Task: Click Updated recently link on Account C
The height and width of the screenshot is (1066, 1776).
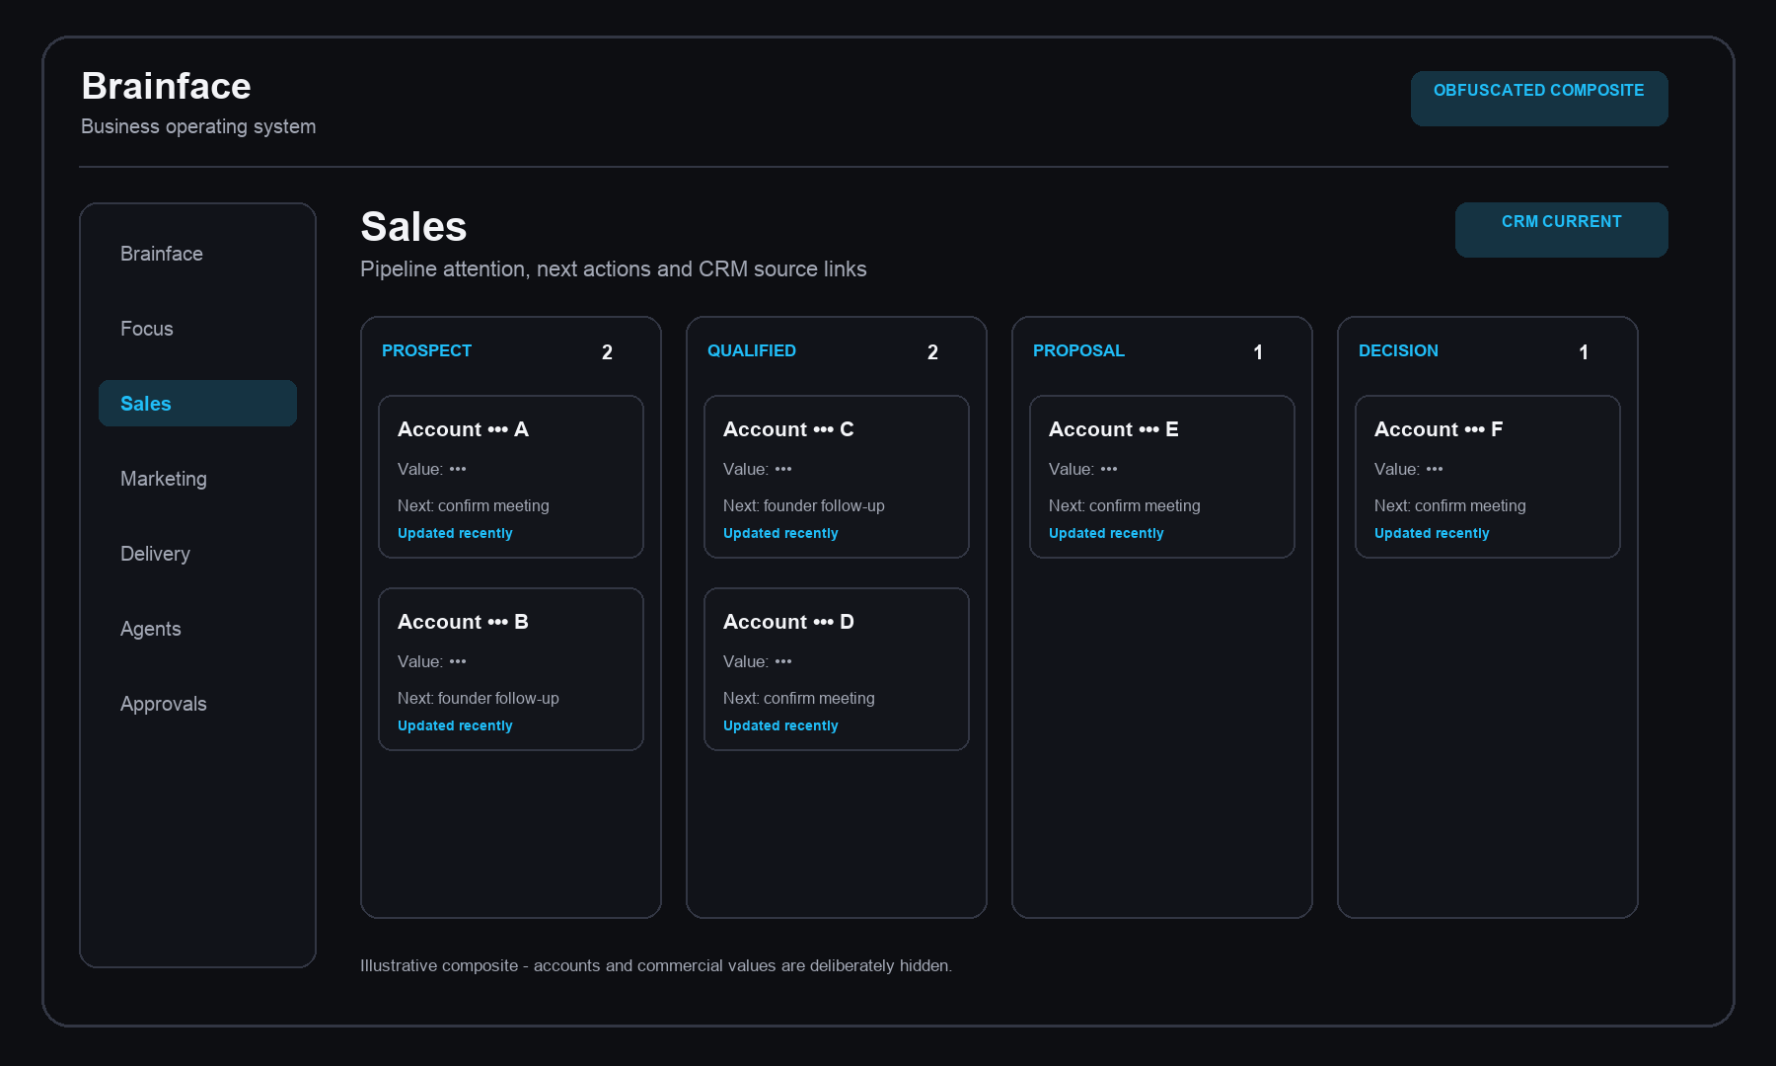Action: (x=780, y=533)
